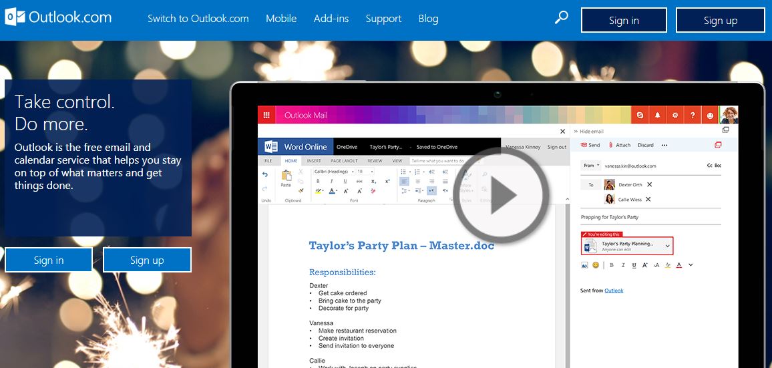Click the Skype icon in Outlook Mail bar
Viewport: 772px width, 368px height.
pyautogui.click(x=640, y=116)
